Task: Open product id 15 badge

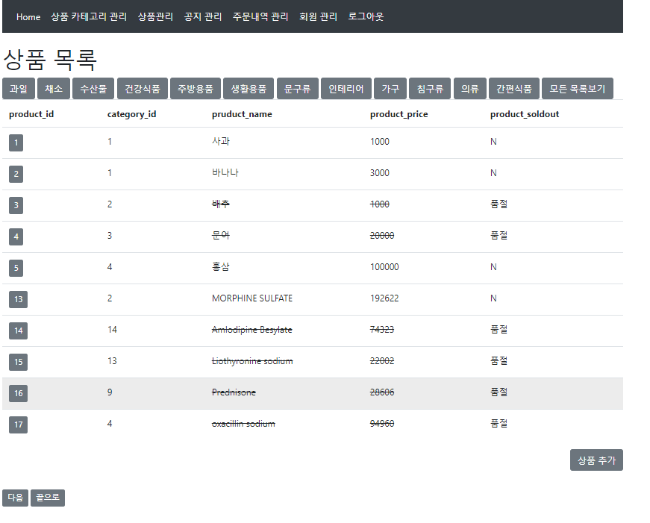Action: (x=18, y=362)
